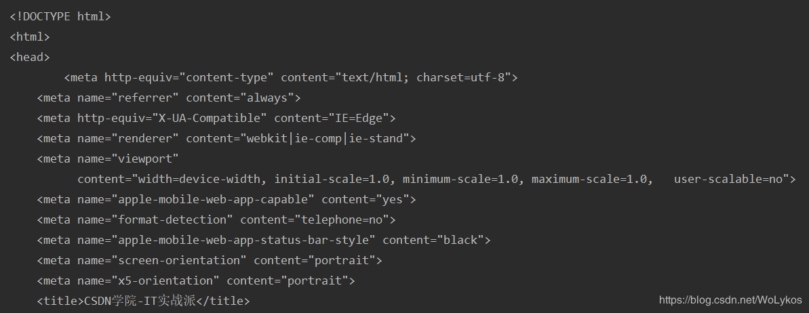Click the width=device-width content line
The width and height of the screenshot is (809, 313).
coord(437,180)
